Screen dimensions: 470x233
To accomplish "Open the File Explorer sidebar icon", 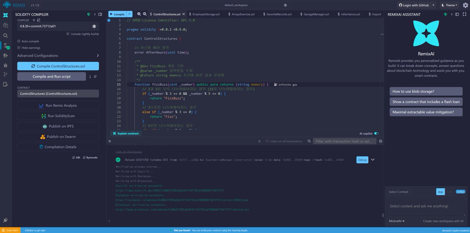I will [x=5, y=25].
